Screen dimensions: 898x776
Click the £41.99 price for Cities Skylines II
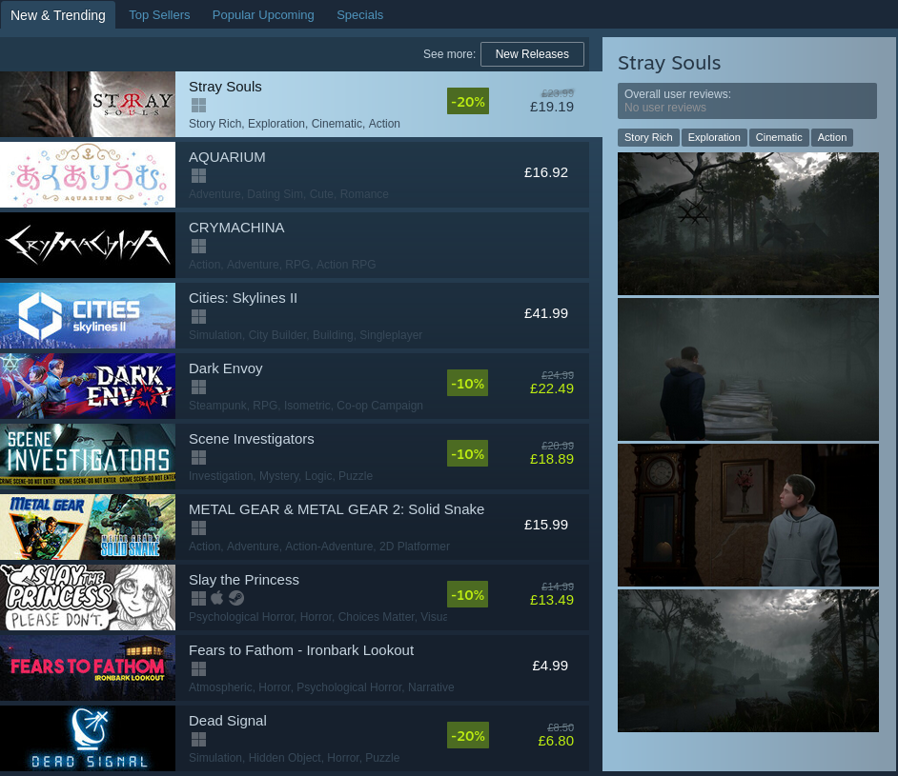(546, 313)
